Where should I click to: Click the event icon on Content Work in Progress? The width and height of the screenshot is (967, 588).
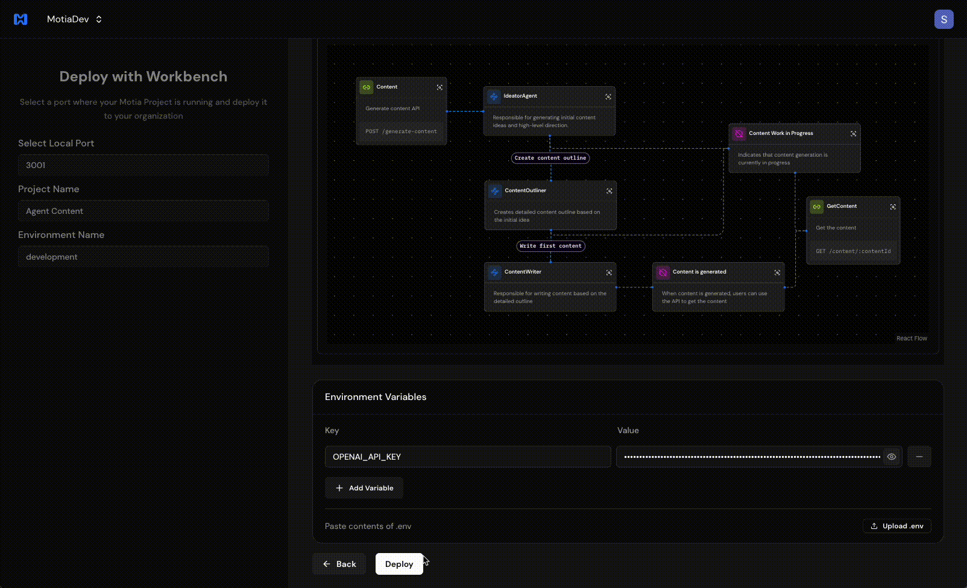pyautogui.click(x=739, y=133)
